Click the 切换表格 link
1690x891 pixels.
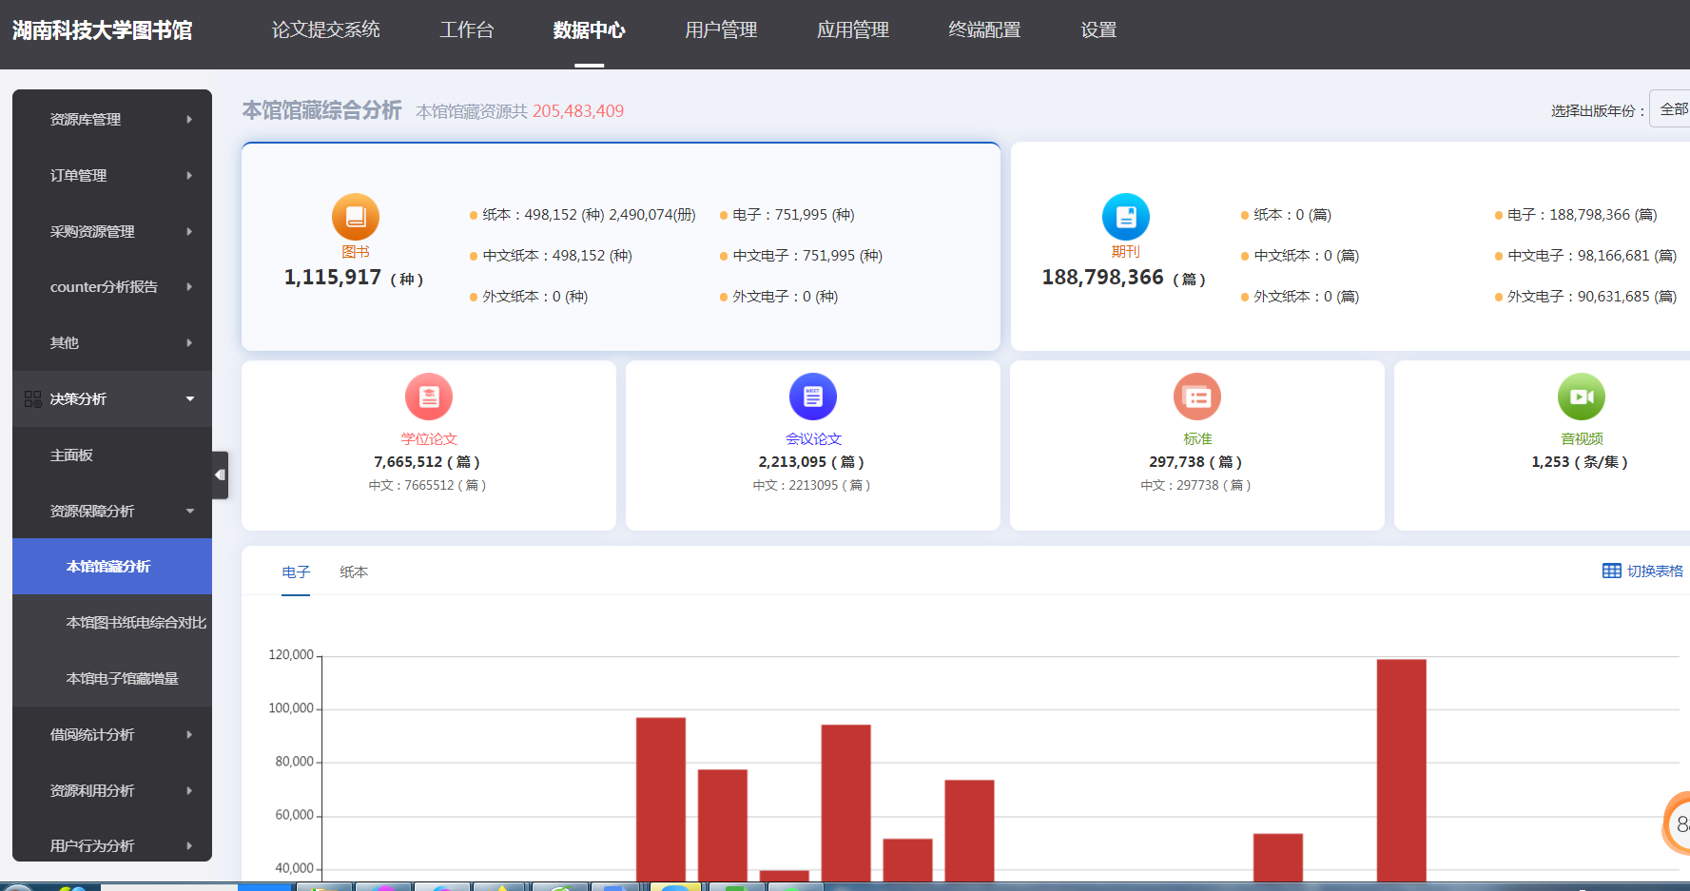(1655, 571)
